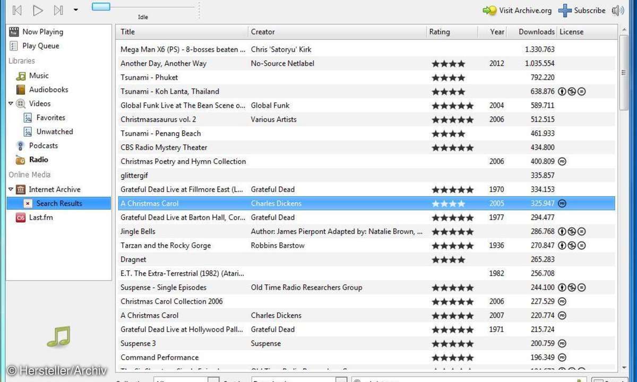
Task: Select Search Results in sidebar
Action: [59, 203]
